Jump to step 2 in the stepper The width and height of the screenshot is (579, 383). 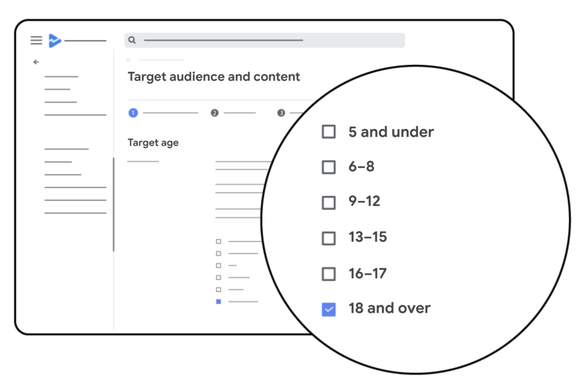pos(214,113)
